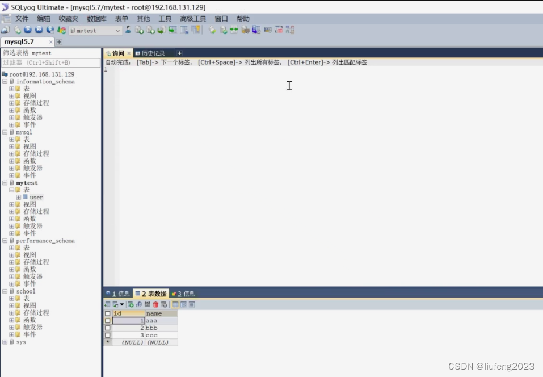Open the query builder picture icon
This screenshot has width=543, height=377.
(268, 30)
